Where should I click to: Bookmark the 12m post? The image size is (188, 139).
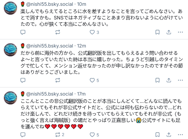click(x=158, y=80)
